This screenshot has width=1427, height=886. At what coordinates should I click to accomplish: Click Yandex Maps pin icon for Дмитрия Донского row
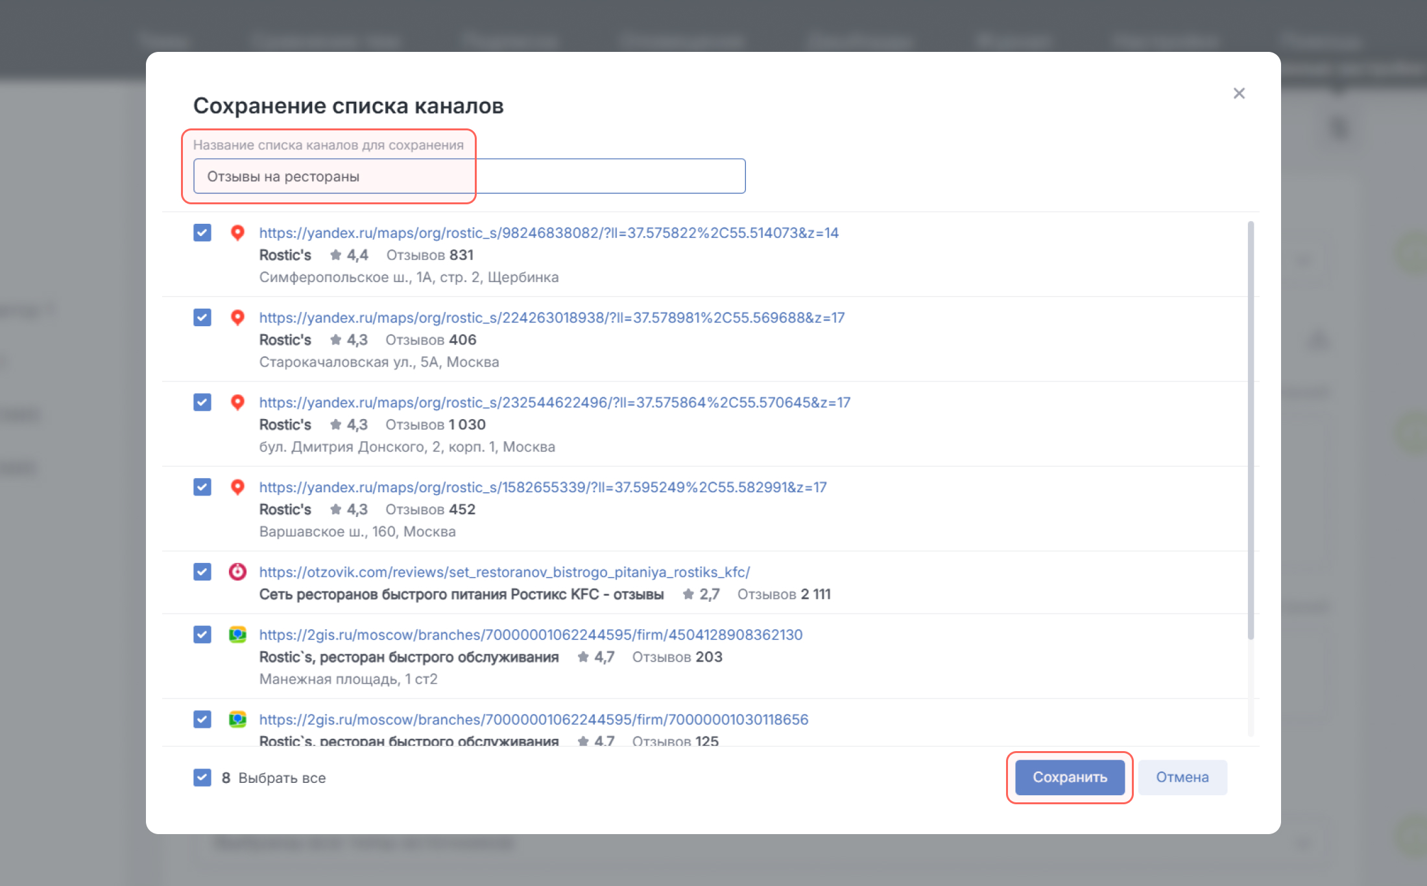[x=237, y=402]
